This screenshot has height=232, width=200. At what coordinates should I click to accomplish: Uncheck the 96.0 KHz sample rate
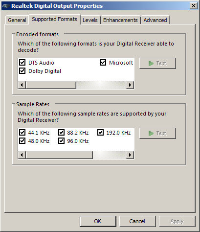click(x=61, y=140)
